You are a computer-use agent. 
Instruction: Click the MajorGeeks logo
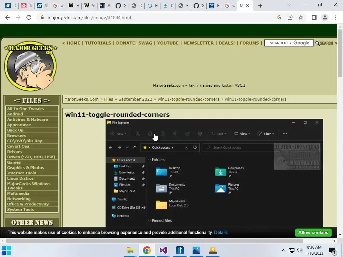[30, 66]
